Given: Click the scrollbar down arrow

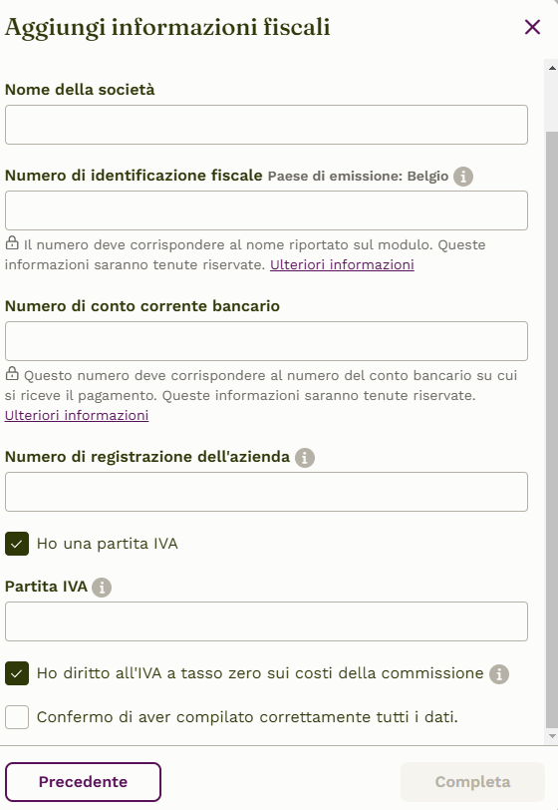Looking at the screenshot, I should tap(552, 736).
